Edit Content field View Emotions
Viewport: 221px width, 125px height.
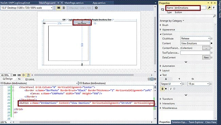(x=195, y=43)
